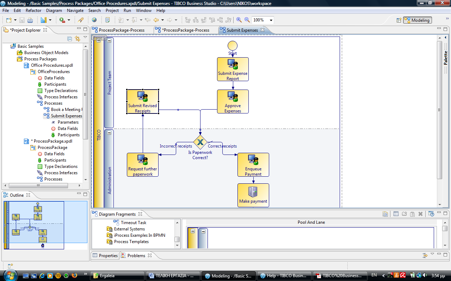Screen dimensions: 451x281
Task: Click the Zoom In magnifier icon
Action: coord(239,20)
